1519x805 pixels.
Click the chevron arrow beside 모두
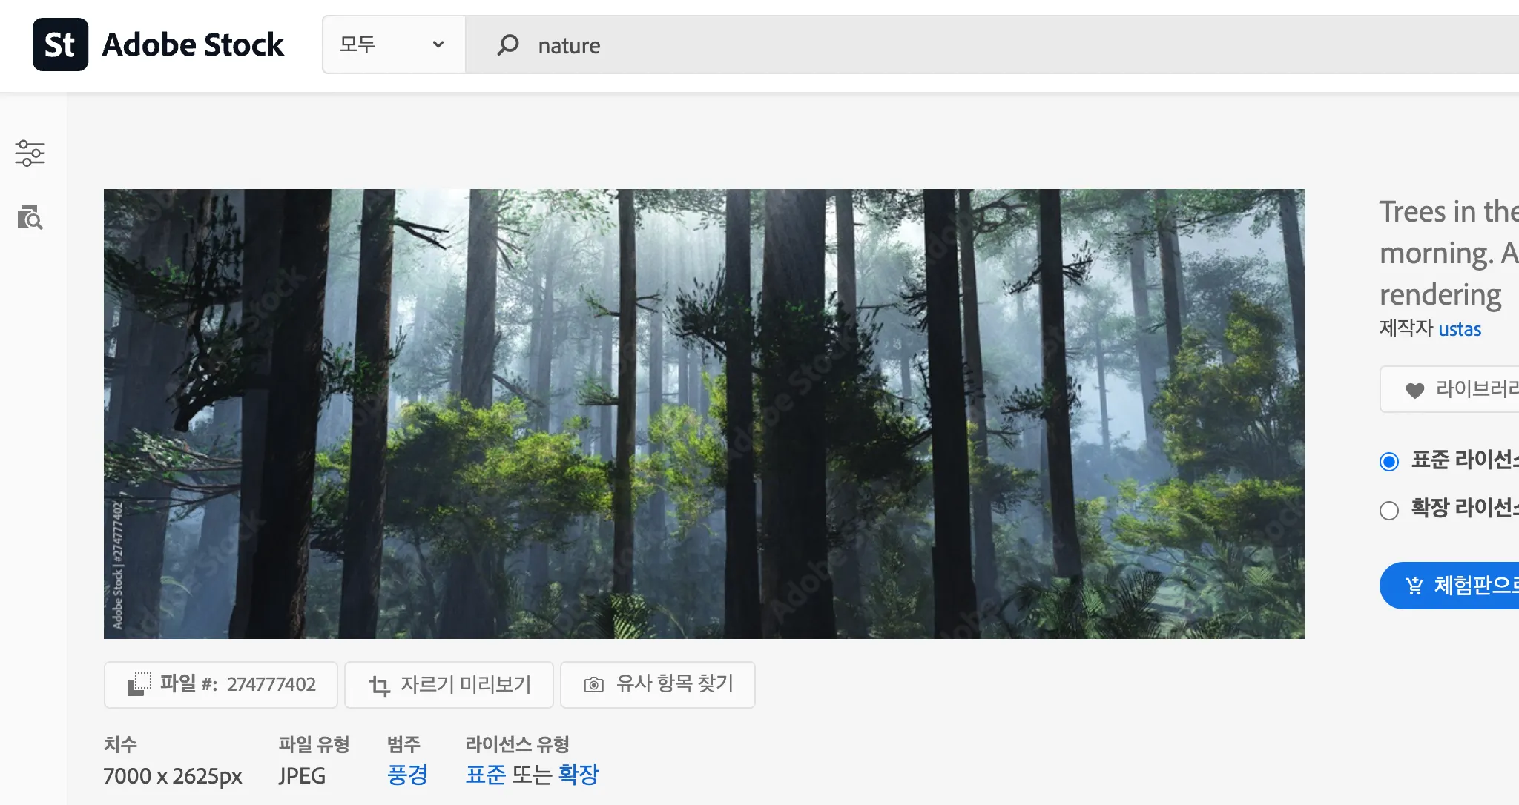[438, 44]
